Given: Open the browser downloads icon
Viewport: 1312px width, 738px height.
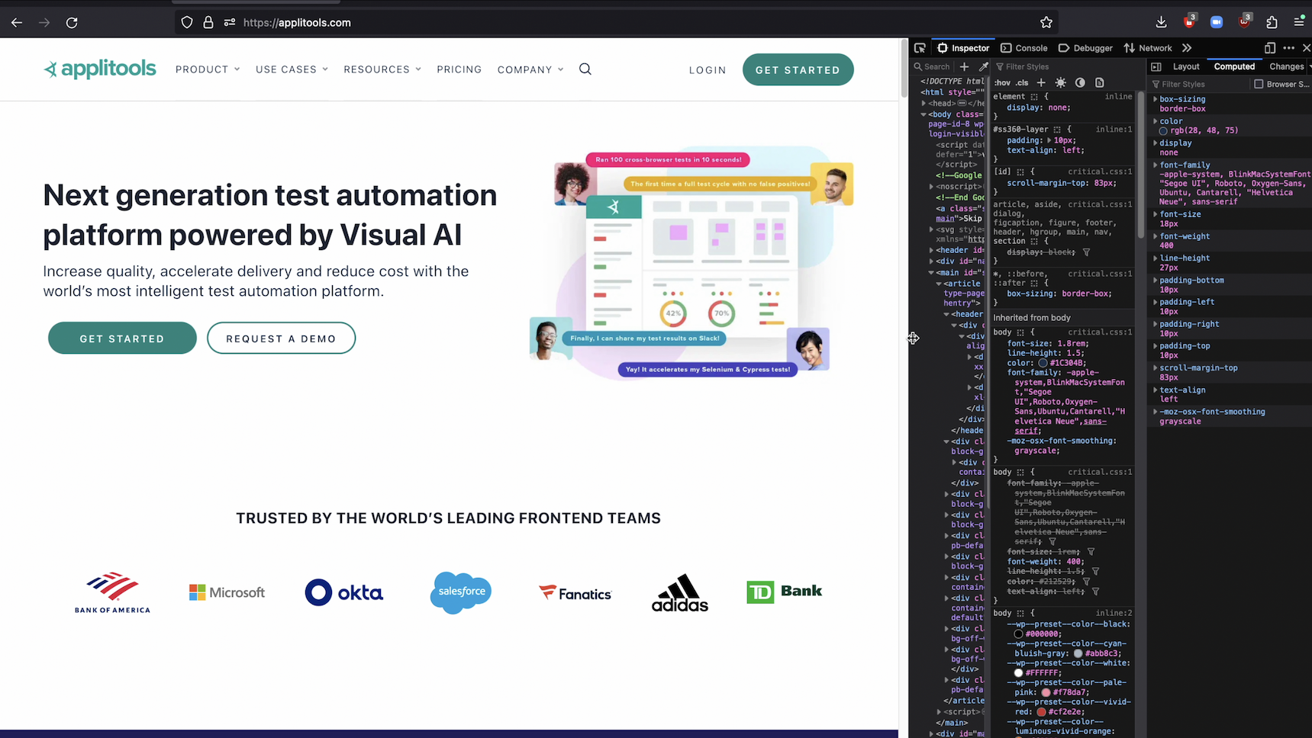Looking at the screenshot, I should click(x=1161, y=23).
